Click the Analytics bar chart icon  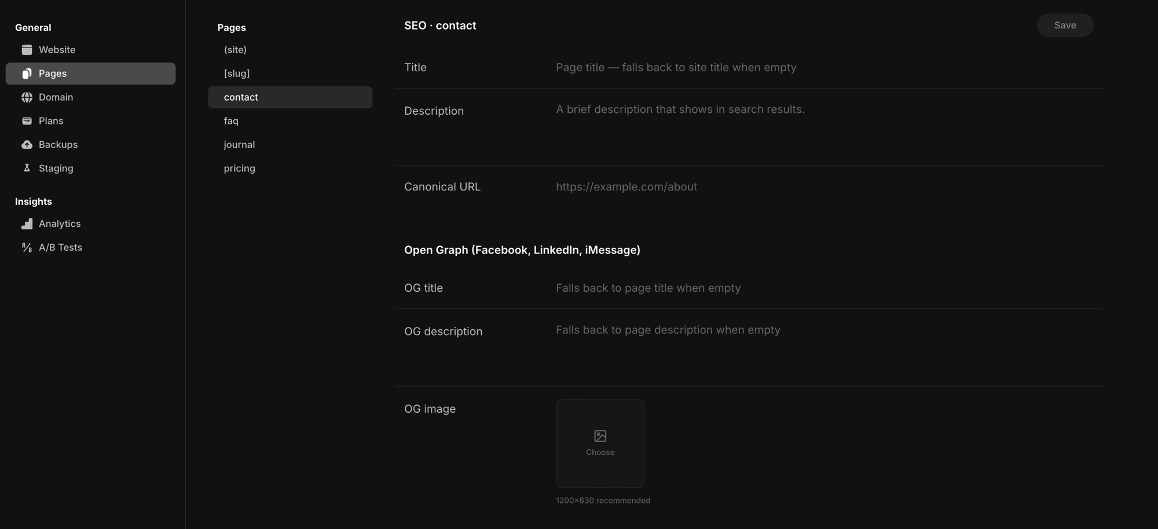coord(27,224)
